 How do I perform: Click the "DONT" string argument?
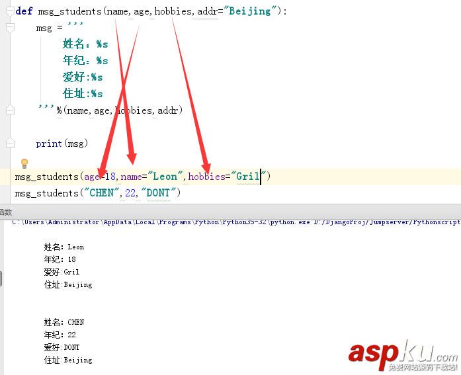coord(158,192)
